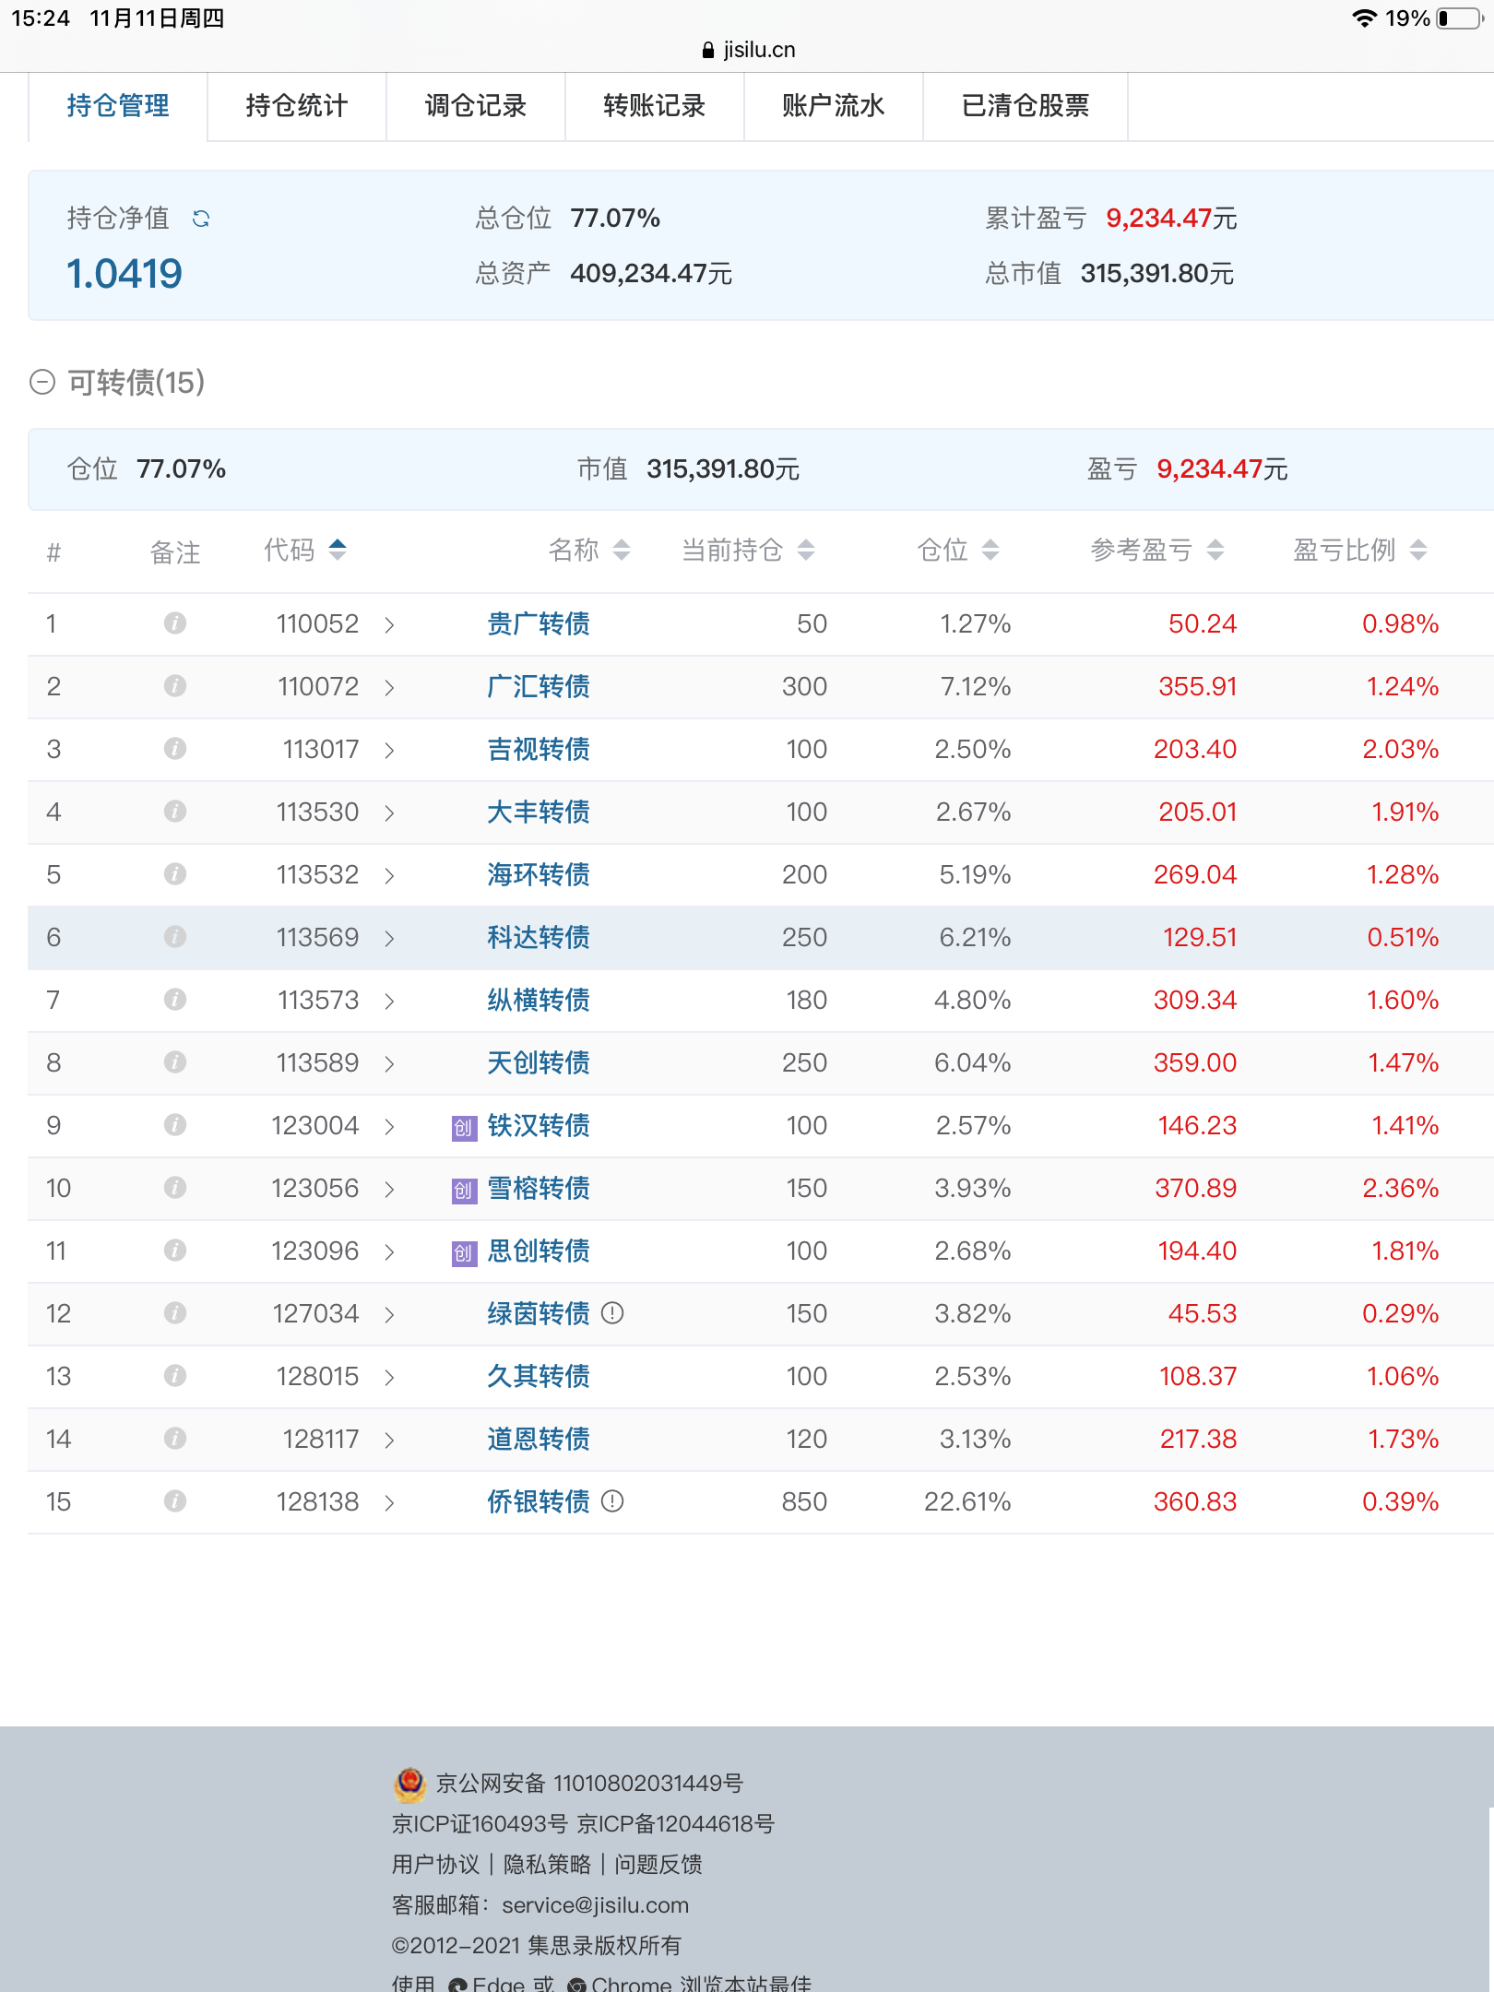Expand chevron beside code 128015
Image resolution: width=1494 pixels, height=1992 pixels.
point(389,1377)
